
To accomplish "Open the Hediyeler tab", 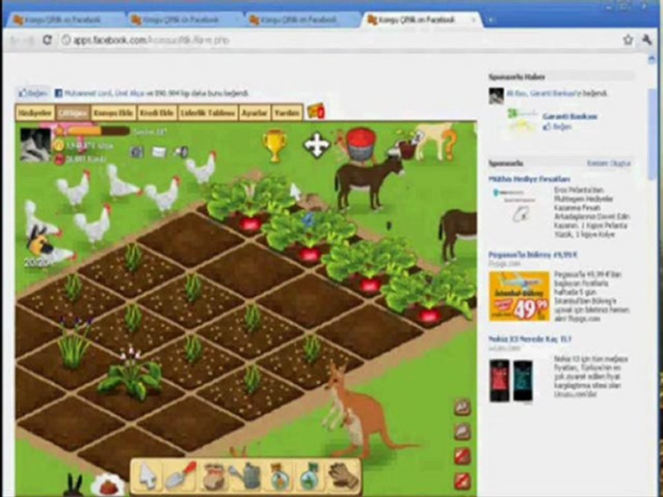I will pos(35,113).
